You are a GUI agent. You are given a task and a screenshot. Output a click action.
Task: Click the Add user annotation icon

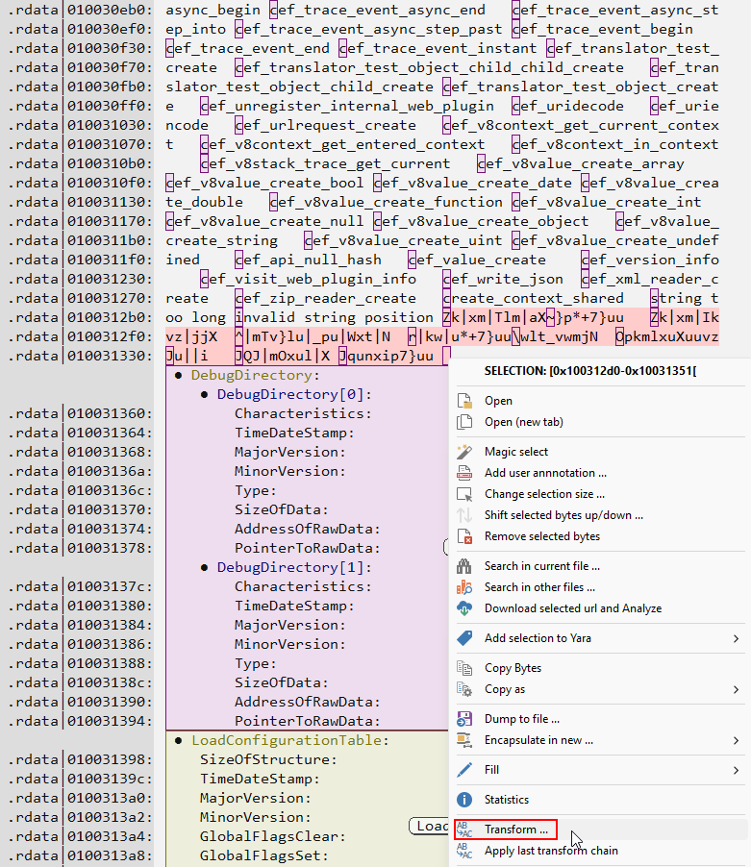tap(465, 473)
